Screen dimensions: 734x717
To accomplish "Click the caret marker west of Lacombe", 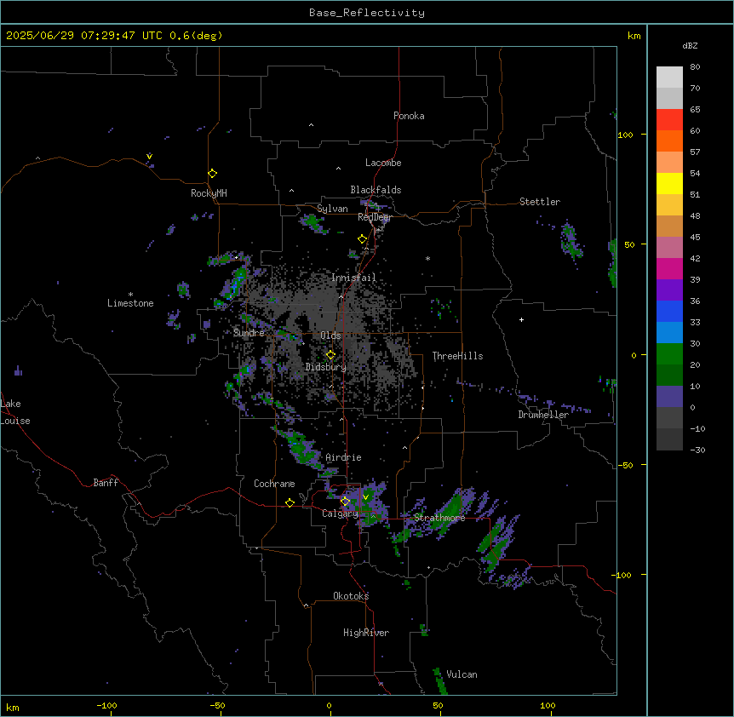I will tap(338, 169).
